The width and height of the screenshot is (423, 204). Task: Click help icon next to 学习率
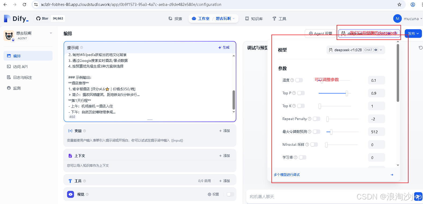coord(296,157)
